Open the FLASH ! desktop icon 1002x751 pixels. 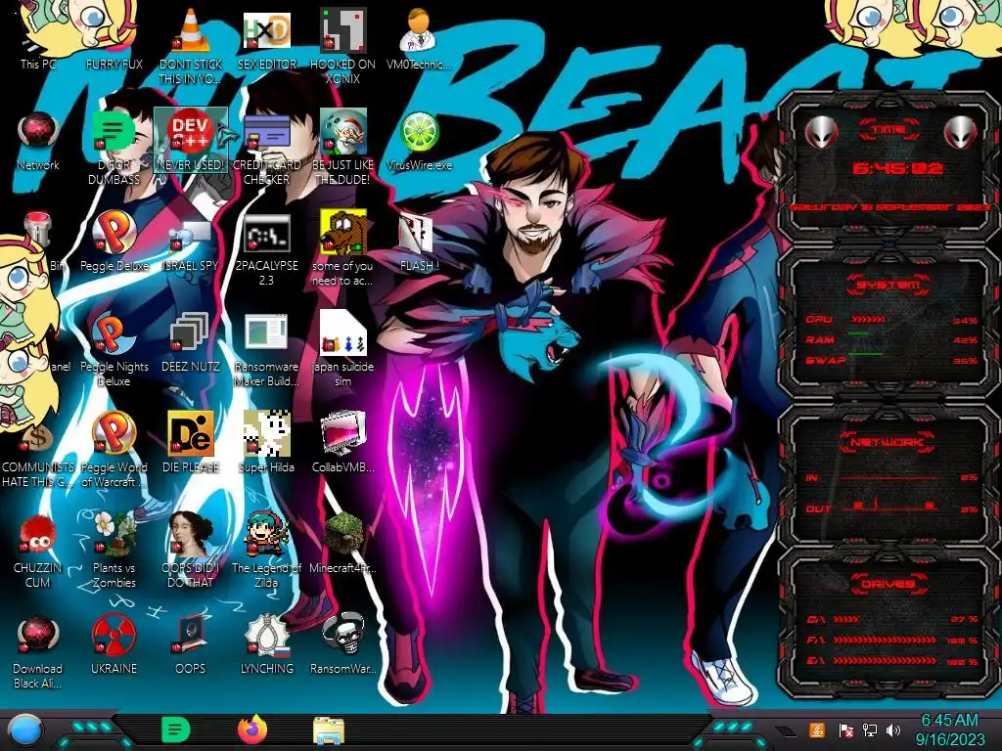419,242
